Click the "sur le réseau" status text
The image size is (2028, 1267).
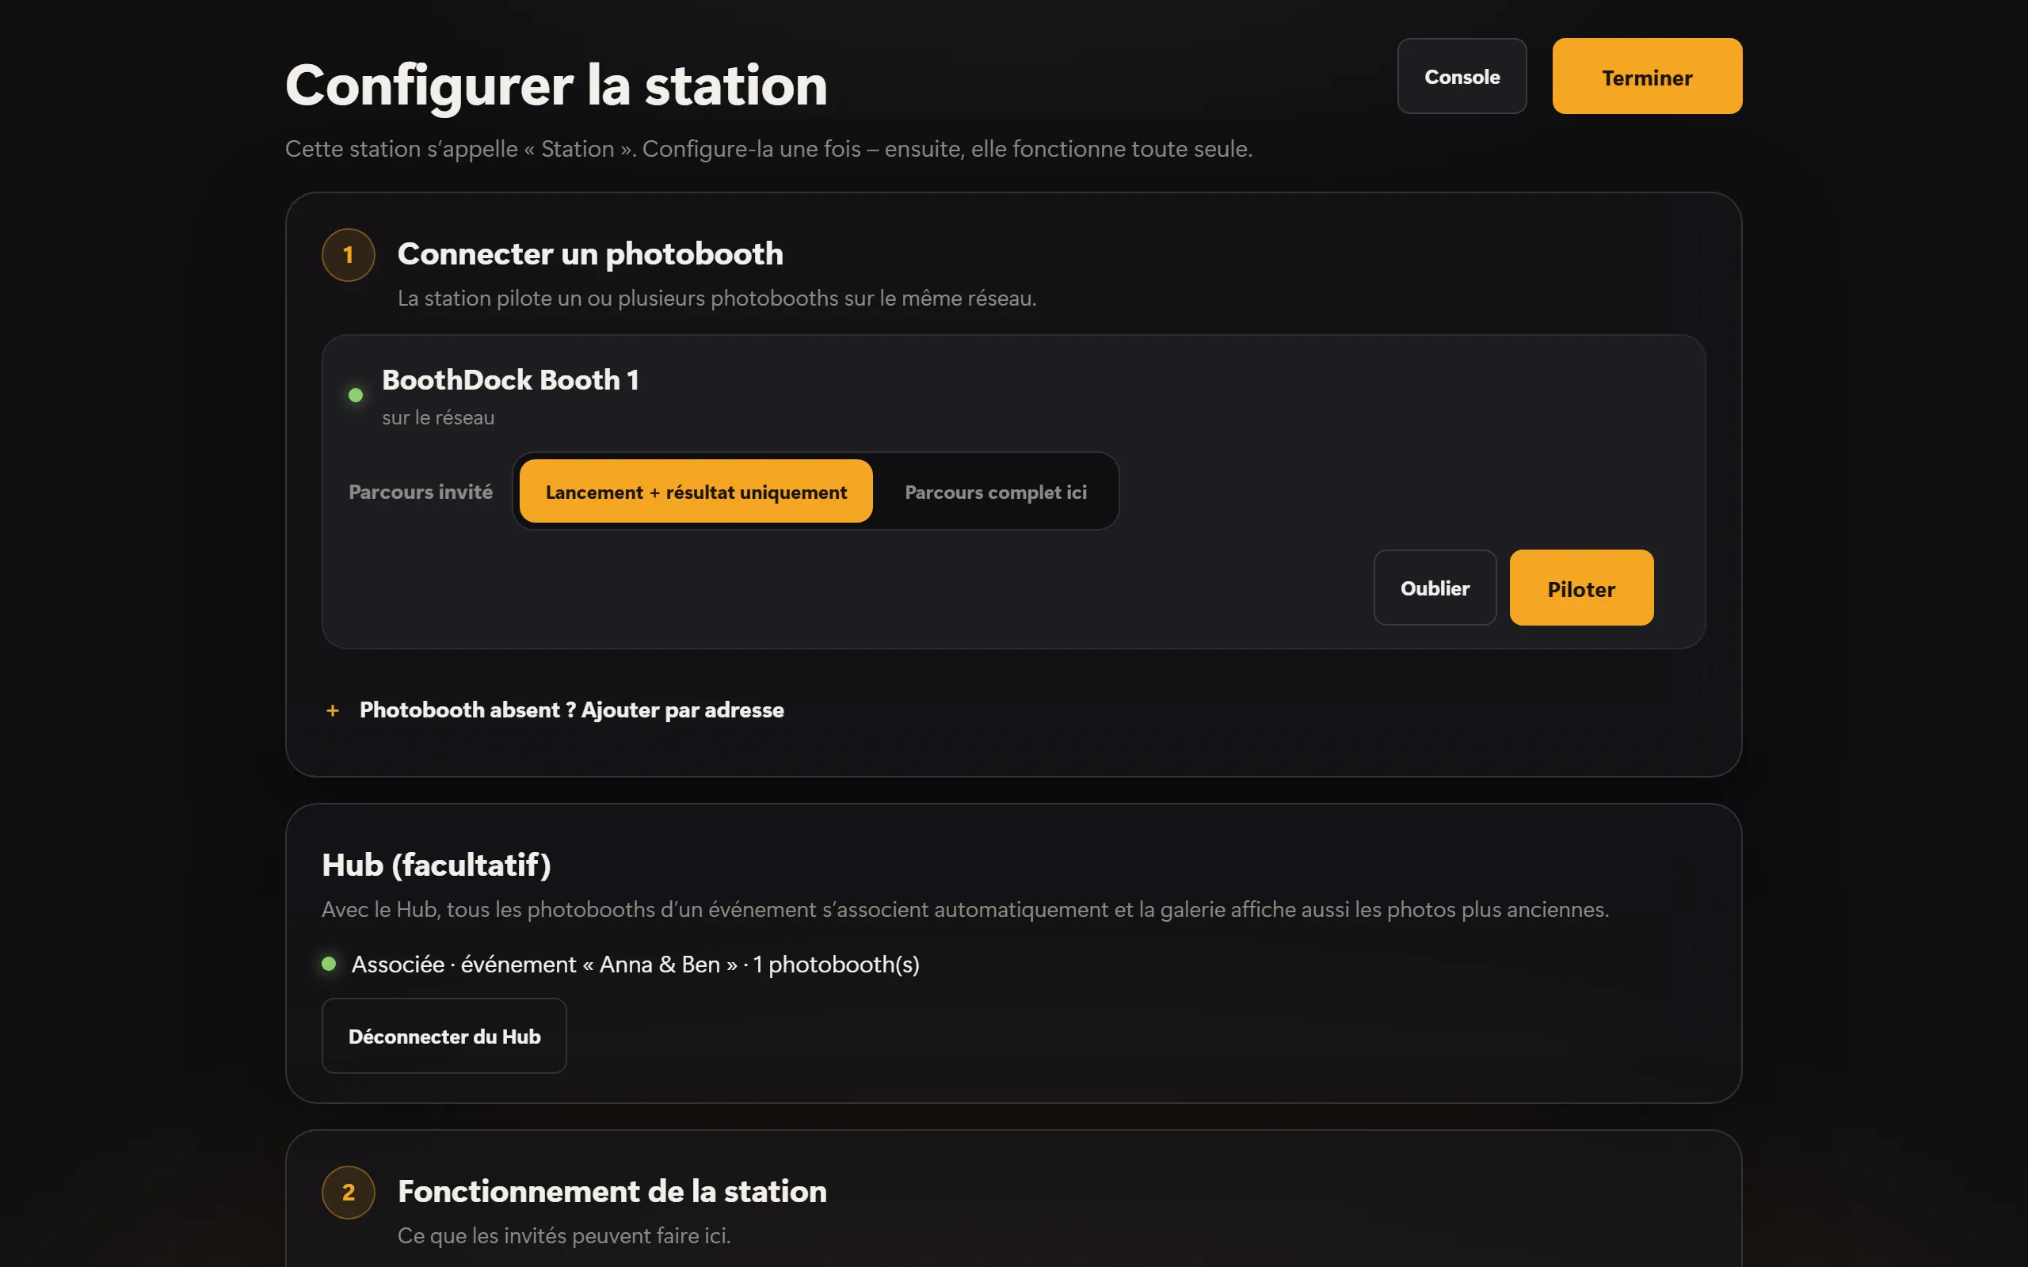[438, 417]
